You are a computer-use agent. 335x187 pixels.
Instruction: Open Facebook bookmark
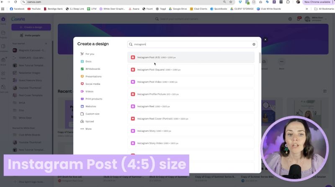17,9
